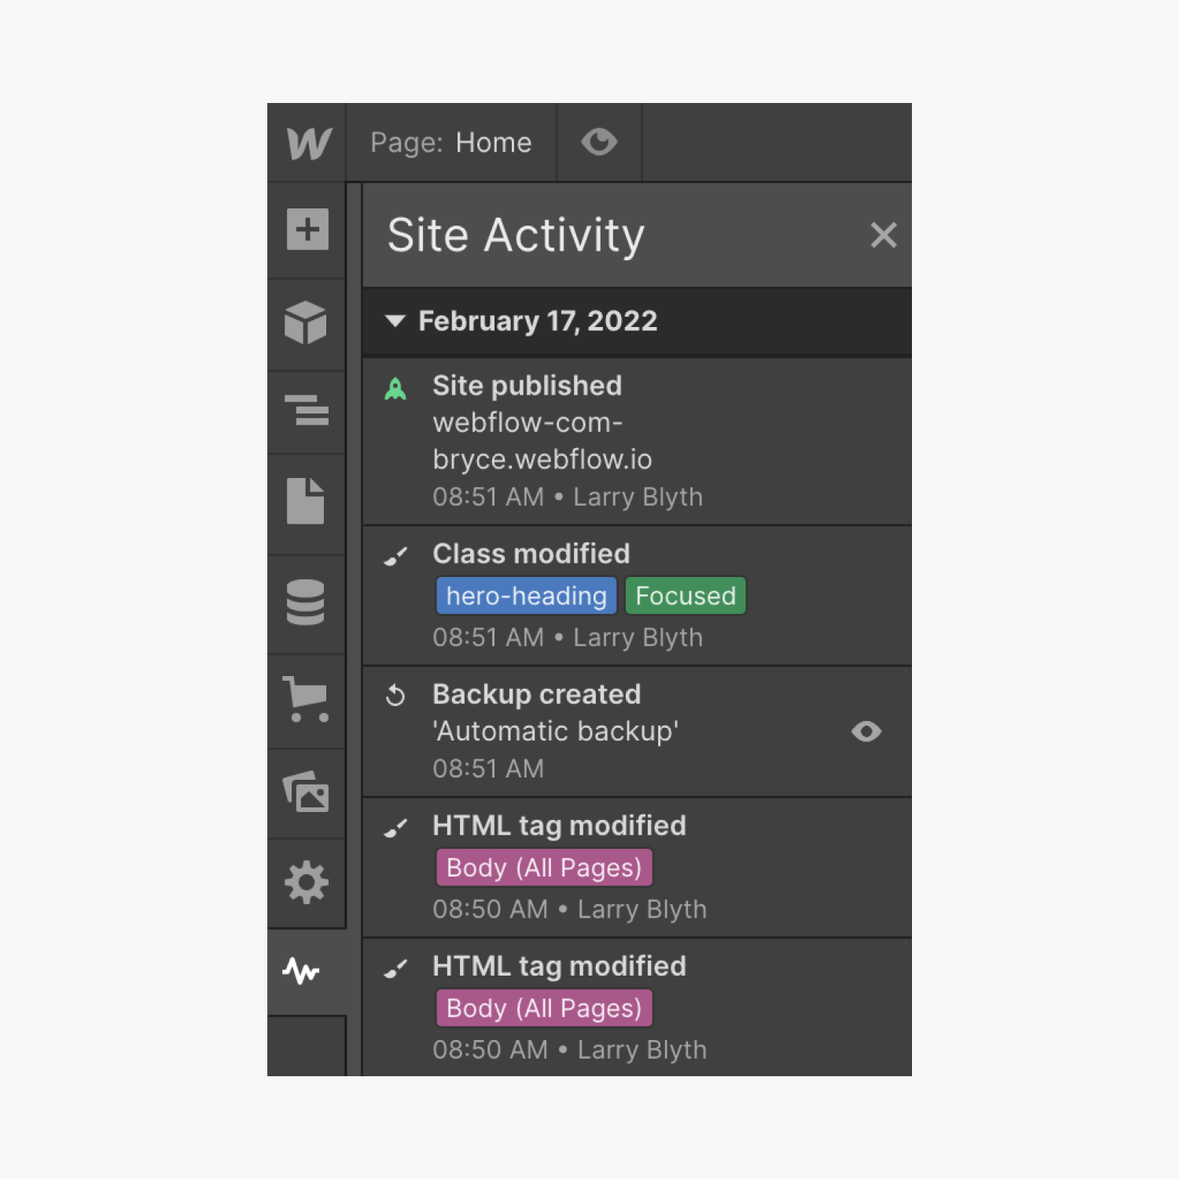1180x1180 pixels.
Task: Select the 'Automatic backup' text
Action: pos(556,732)
